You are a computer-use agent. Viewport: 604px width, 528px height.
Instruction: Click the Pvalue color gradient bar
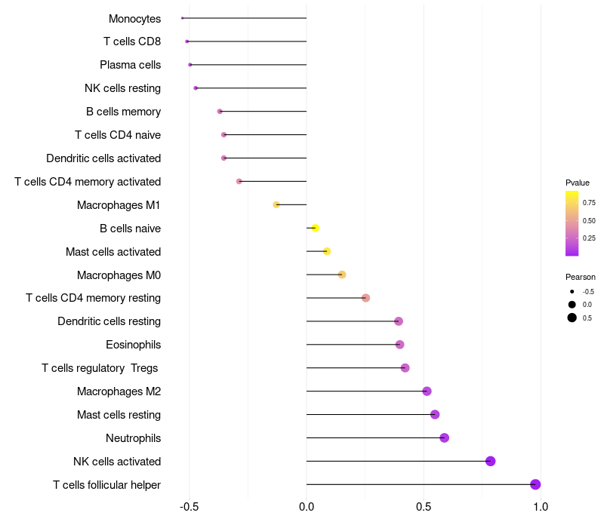point(572,223)
